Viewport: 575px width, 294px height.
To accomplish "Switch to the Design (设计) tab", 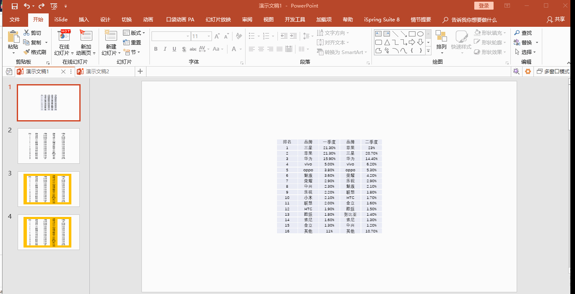I will [x=105, y=20].
